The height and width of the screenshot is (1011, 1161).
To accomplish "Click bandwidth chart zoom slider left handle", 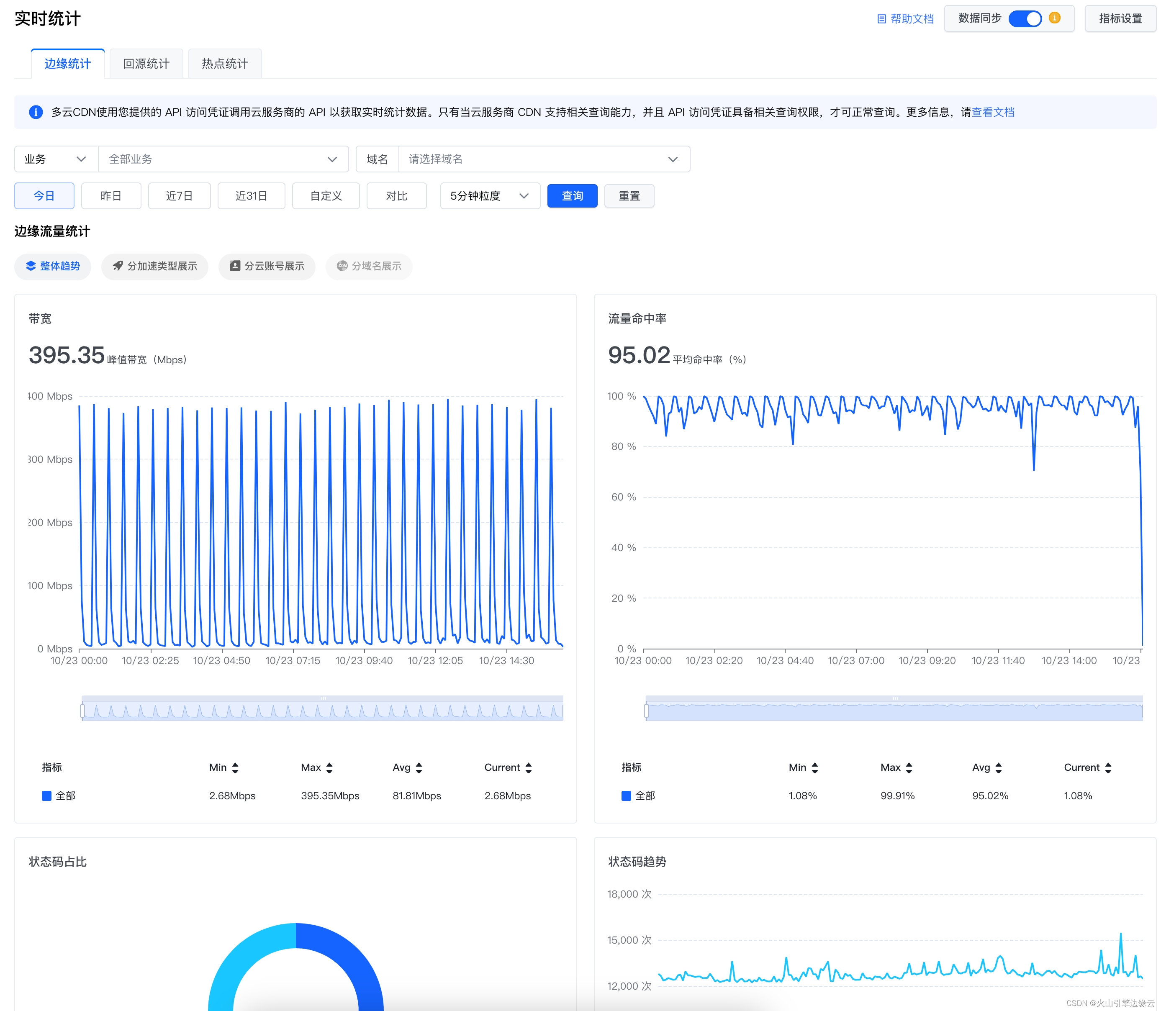I will 82,710.
